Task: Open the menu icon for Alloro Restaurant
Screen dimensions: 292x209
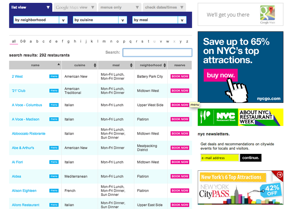Action: [x=54, y=205]
